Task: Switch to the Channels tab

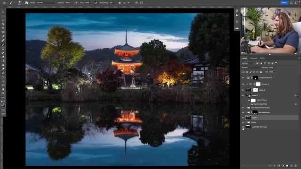Action: point(253,58)
